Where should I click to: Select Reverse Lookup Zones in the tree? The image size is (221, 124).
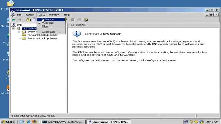coord(42,38)
